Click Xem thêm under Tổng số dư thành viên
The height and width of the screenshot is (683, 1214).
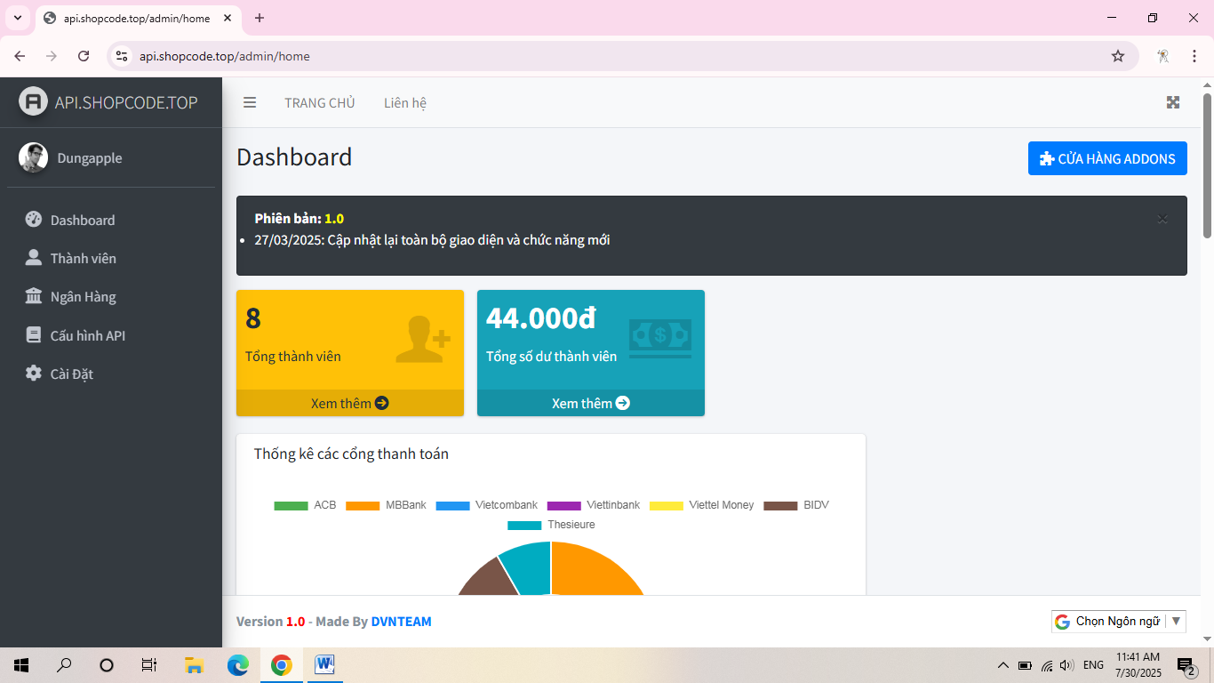(x=591, y=403)
